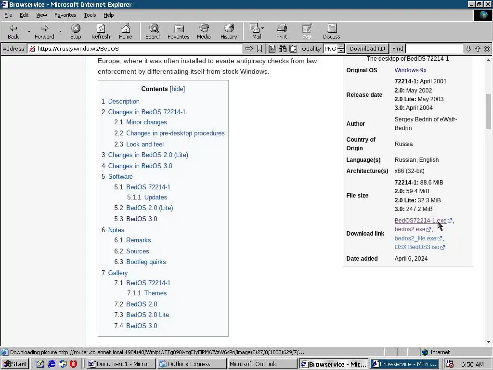493x370 pixels.
Task: Open the Mail button dropdown arrow
Action: click(x=262, y=28)
